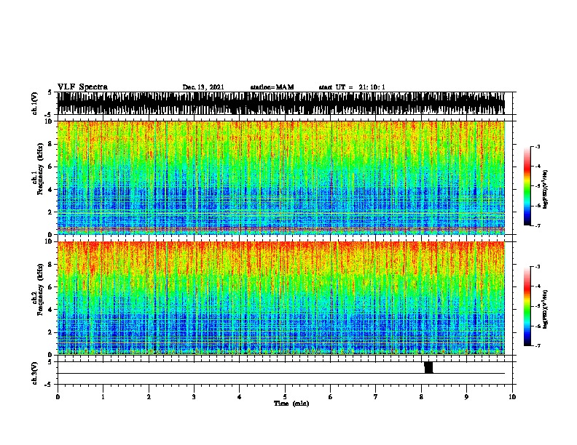The height and width of the screenshot is (445, 577).
Task: Click the "-3" label on the ch.1 colorbar
Action: coord(538,146)
